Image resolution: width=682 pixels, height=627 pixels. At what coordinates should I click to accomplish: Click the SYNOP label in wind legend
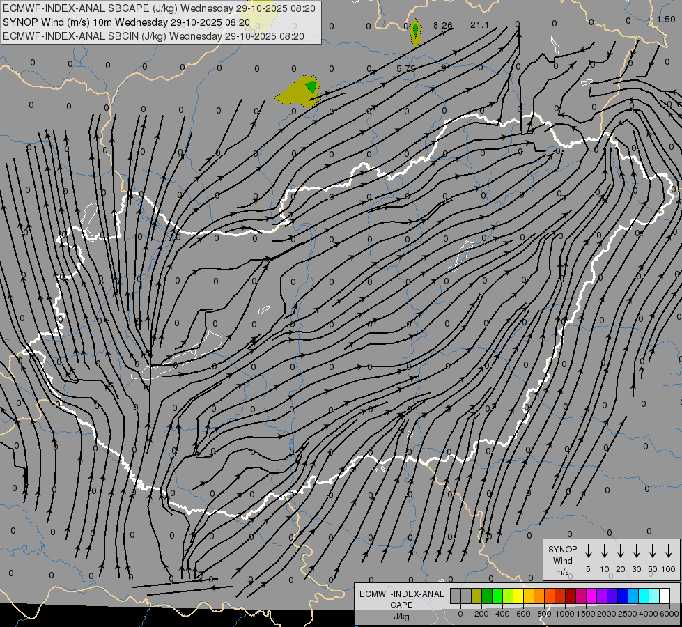click(562, 550)
